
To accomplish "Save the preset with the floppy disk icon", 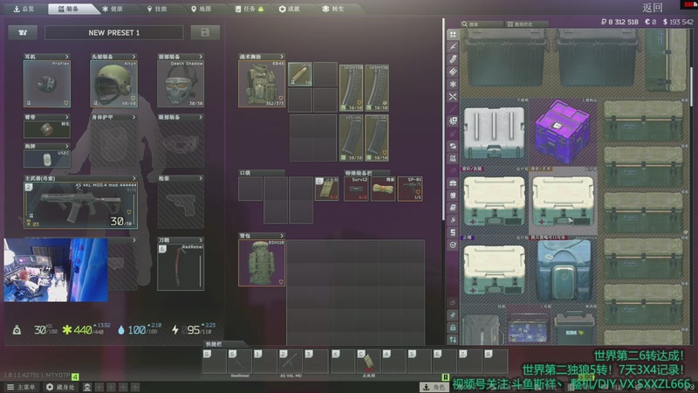I will (205, 32).
